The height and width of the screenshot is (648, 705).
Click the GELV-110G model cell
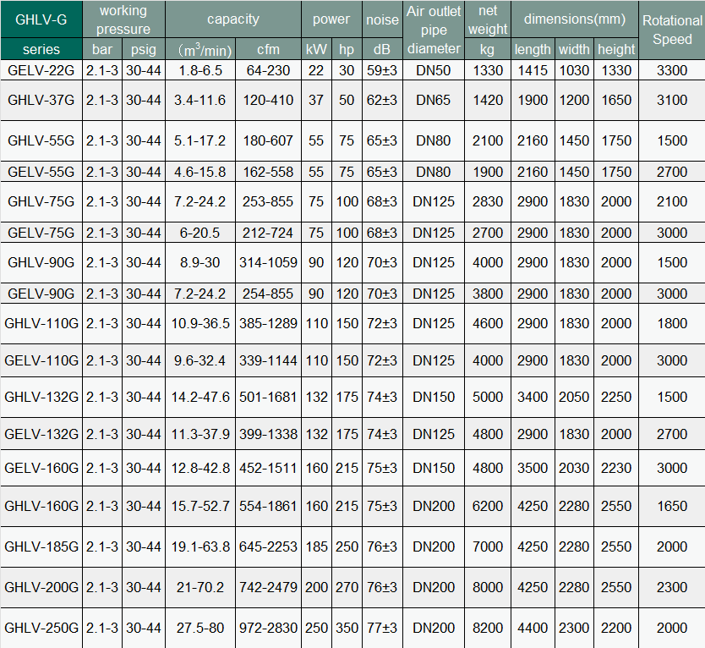(41, 360)
